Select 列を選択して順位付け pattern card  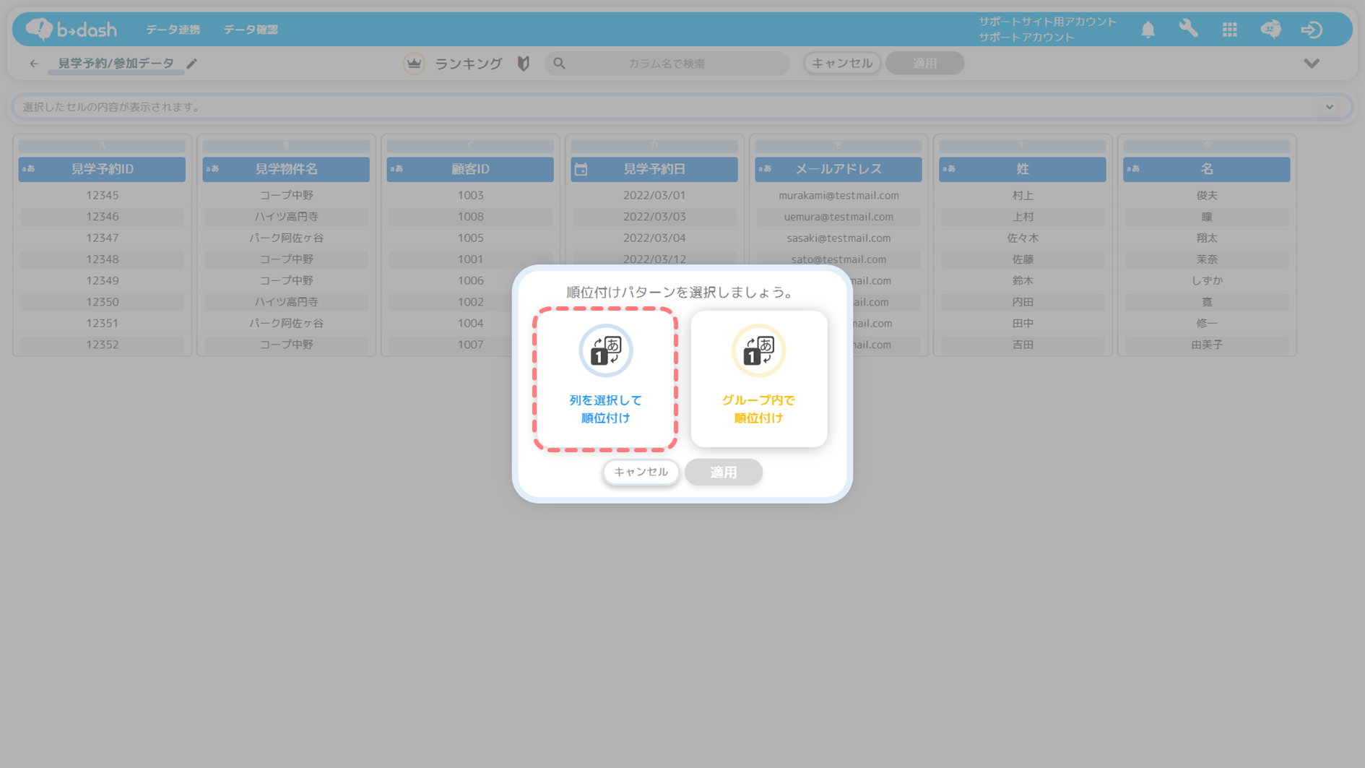pyautogui.click(x=605, y=379)
